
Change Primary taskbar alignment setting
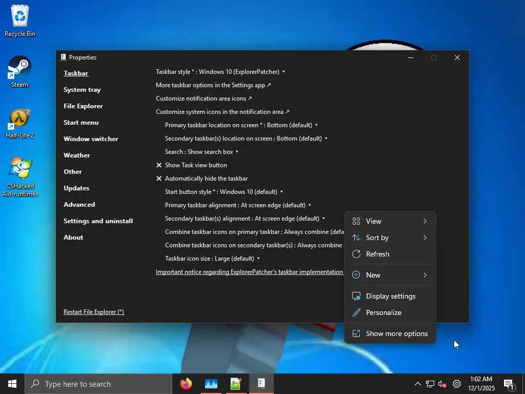[238, 205]
